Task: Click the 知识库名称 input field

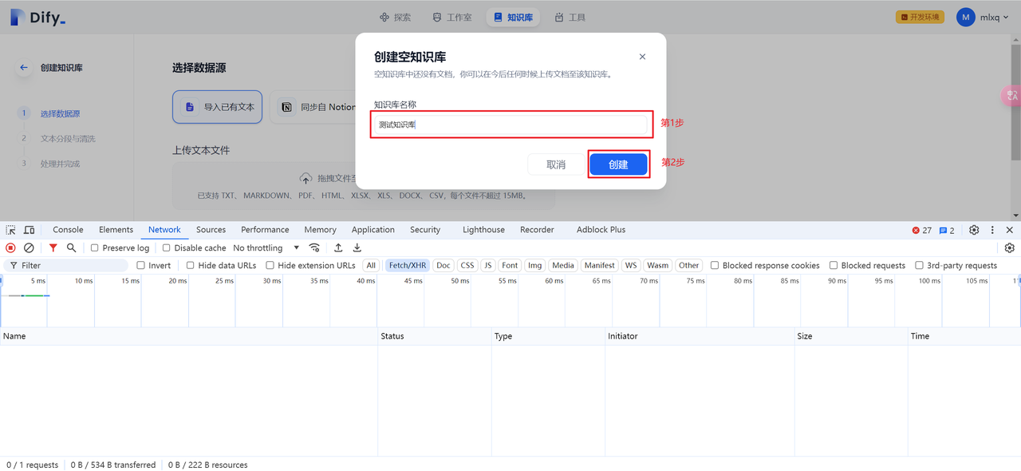Action: pyautogui.click(x=511, y=125)
